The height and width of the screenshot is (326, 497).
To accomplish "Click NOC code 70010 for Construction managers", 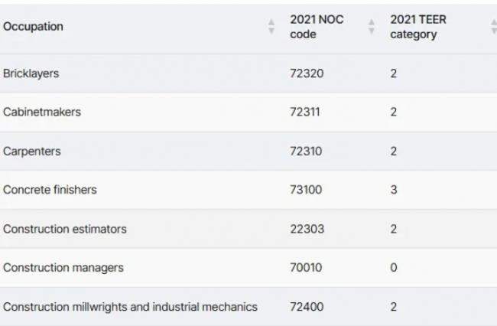I will click(x=306, y=268).
